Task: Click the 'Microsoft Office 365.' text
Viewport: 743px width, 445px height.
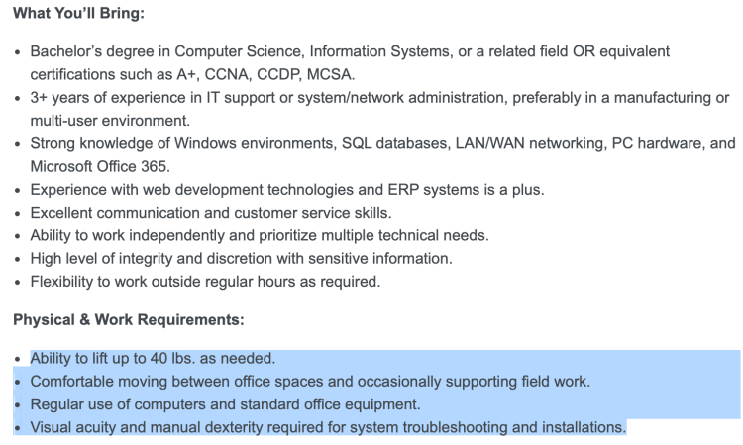Action: (100, 166)
